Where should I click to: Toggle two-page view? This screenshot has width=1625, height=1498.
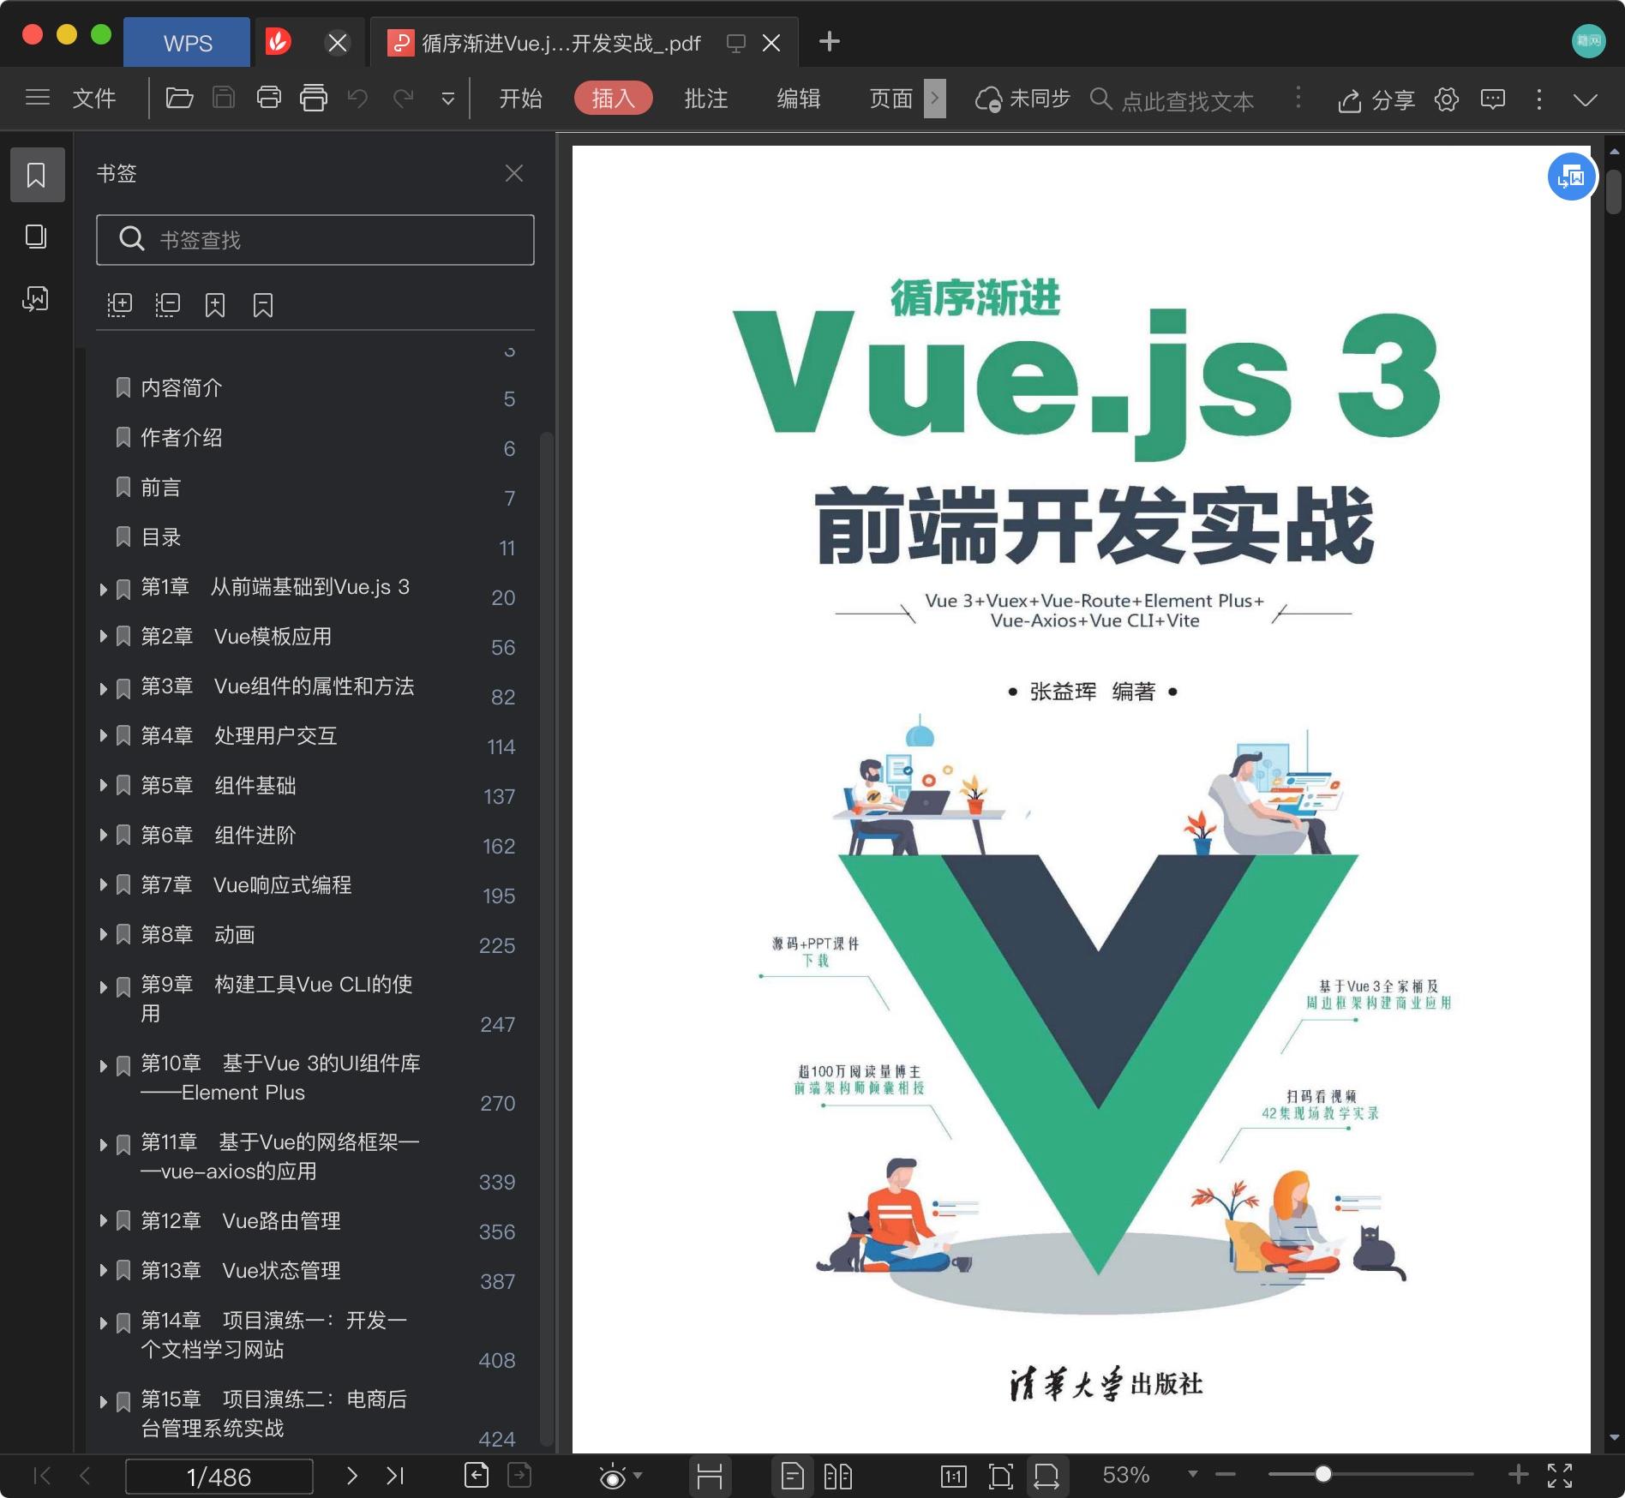point(838,1476)
